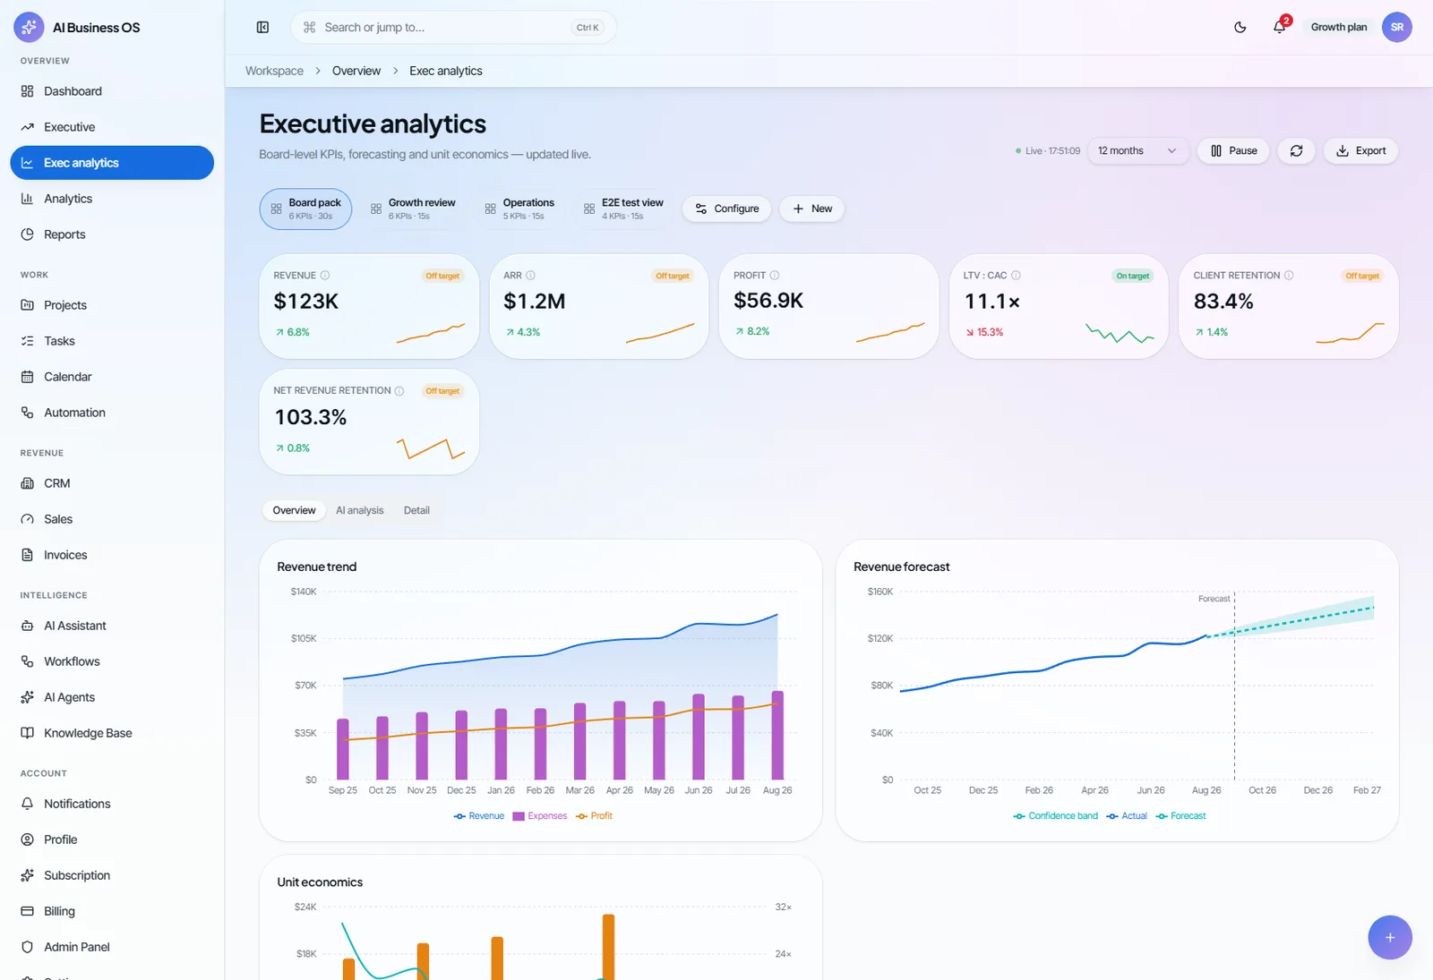This screenshot has width=1433, height=980.
Task: Collapse sidebar panel icon
Action: tap(262, 27)
